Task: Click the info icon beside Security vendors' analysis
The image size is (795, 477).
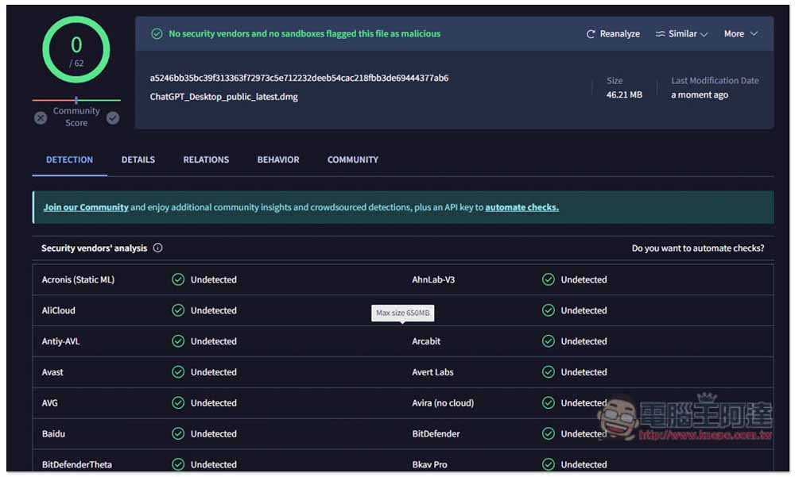Action: (x=157, y=248)
